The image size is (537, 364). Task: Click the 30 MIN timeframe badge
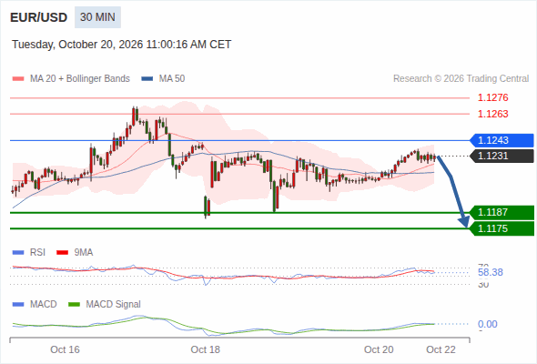pos(97,17)
